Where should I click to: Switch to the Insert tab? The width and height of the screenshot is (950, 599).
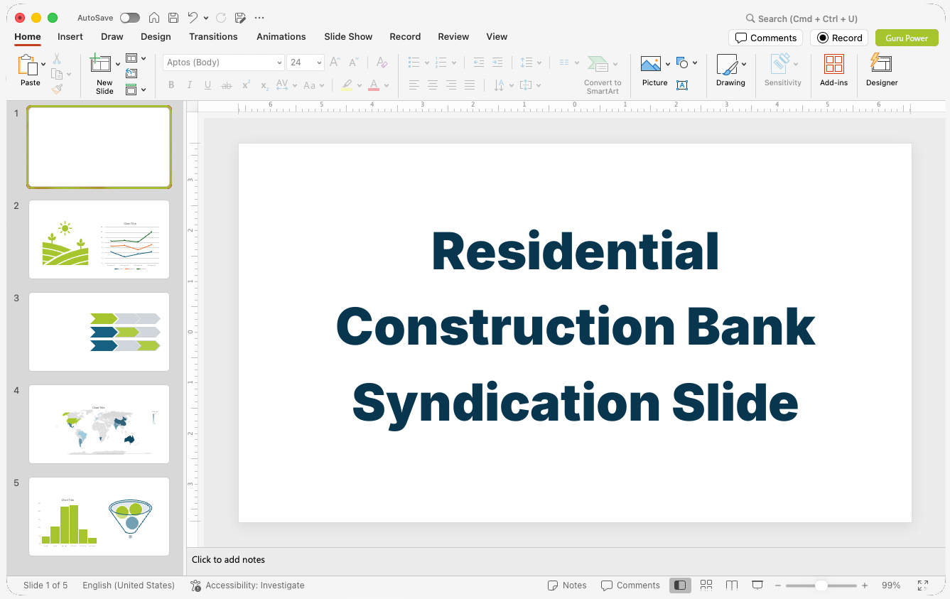[x=70, y=37]
